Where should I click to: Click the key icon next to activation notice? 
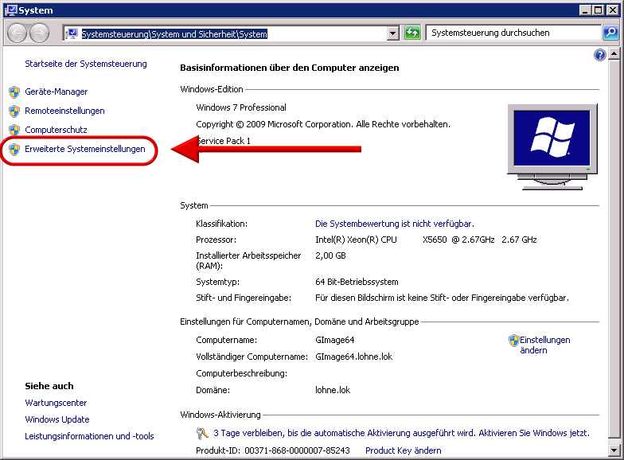(x=203, y=434)
